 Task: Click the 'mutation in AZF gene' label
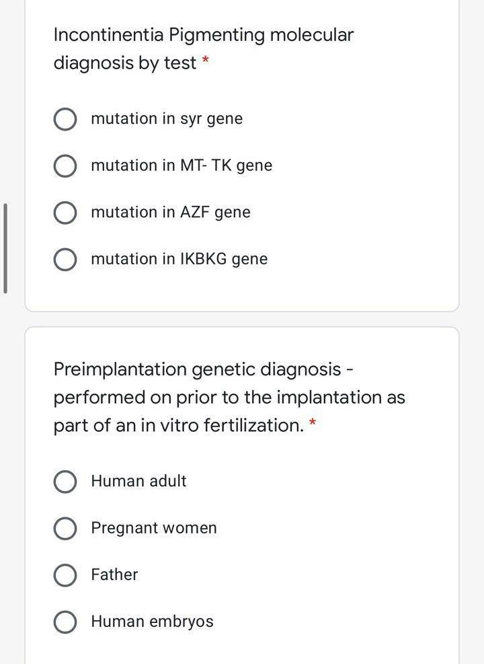pyautogui.click(x=170, y=213)
